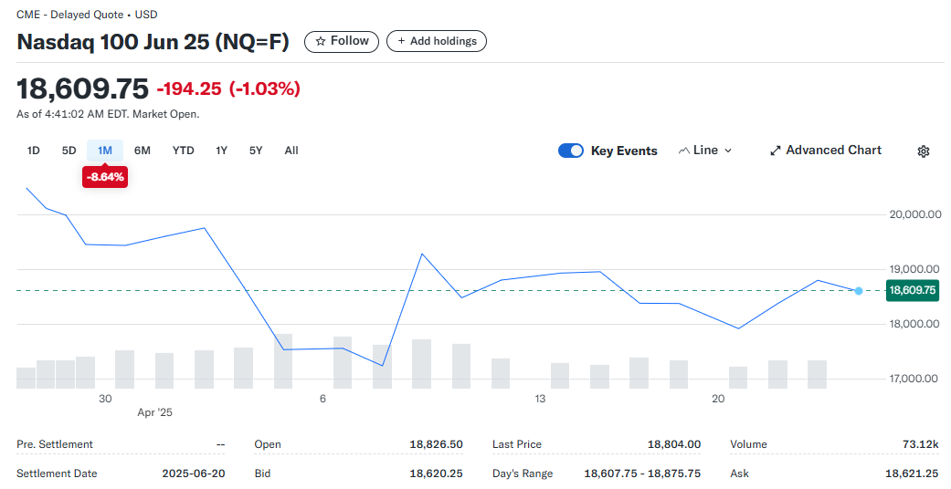Click the 19,000.00 axis label
The height and width of the screenshot is (489, 951).
(915, 269)
